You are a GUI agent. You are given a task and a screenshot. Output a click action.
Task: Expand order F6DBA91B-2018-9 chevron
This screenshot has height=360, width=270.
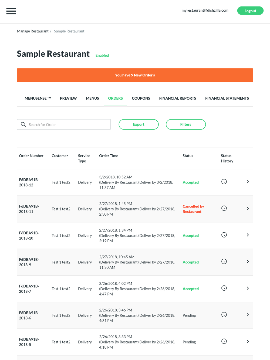click(248, 261)
